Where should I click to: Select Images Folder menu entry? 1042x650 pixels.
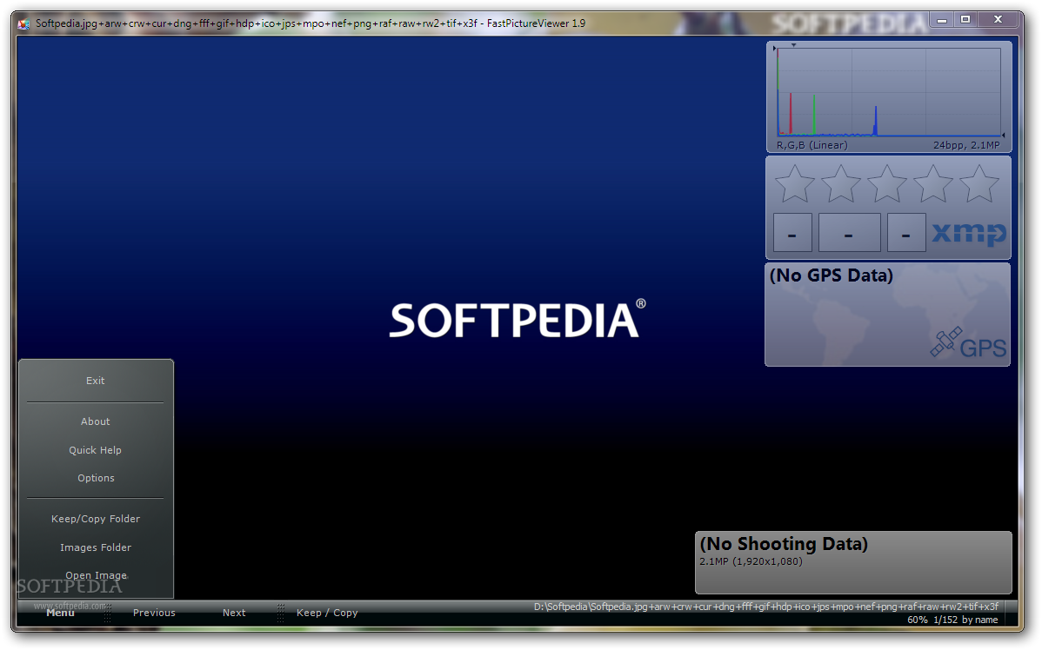96,547
